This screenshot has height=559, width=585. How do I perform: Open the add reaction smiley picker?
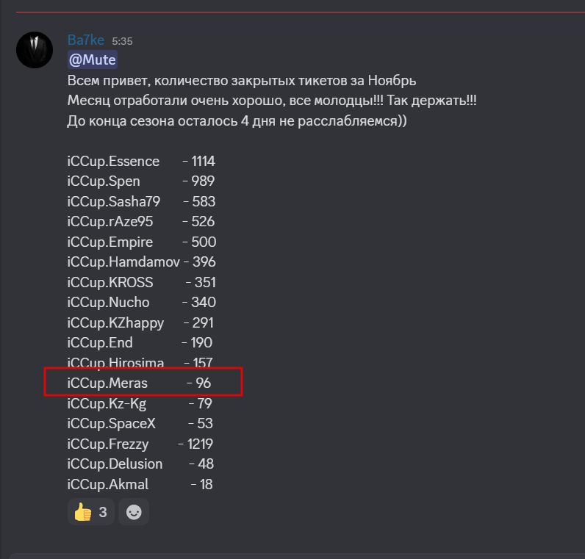[134, 512]
